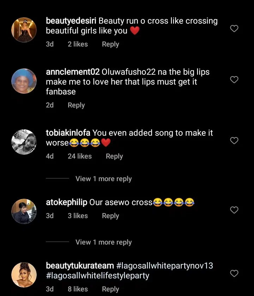This screenshot has width=254, height=296.
Task: Expand 1 more reply under atokephilip's comment
Action: [103, 242]
